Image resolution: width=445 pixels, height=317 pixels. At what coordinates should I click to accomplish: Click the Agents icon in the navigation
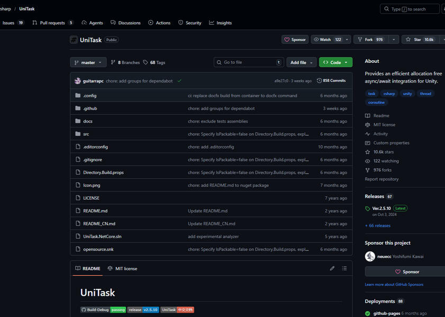pos(83,23)
